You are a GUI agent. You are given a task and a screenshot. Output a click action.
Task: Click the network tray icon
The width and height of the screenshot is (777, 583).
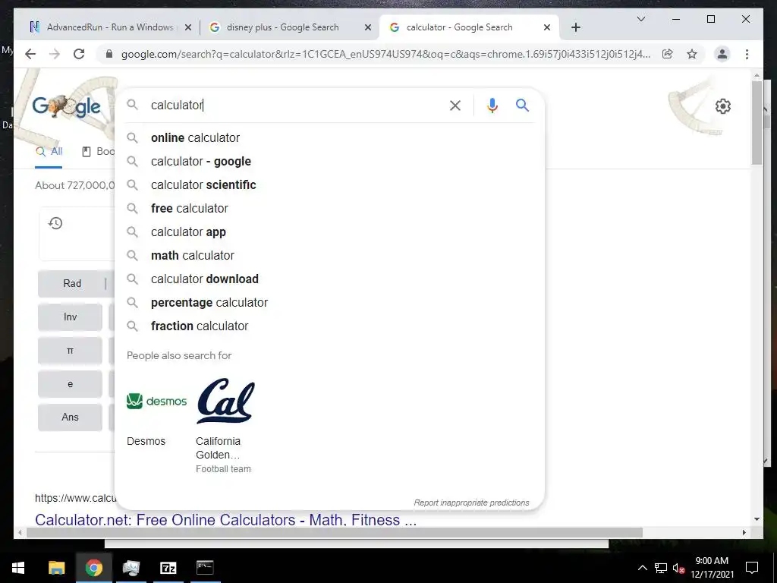(x=661, y=568)
